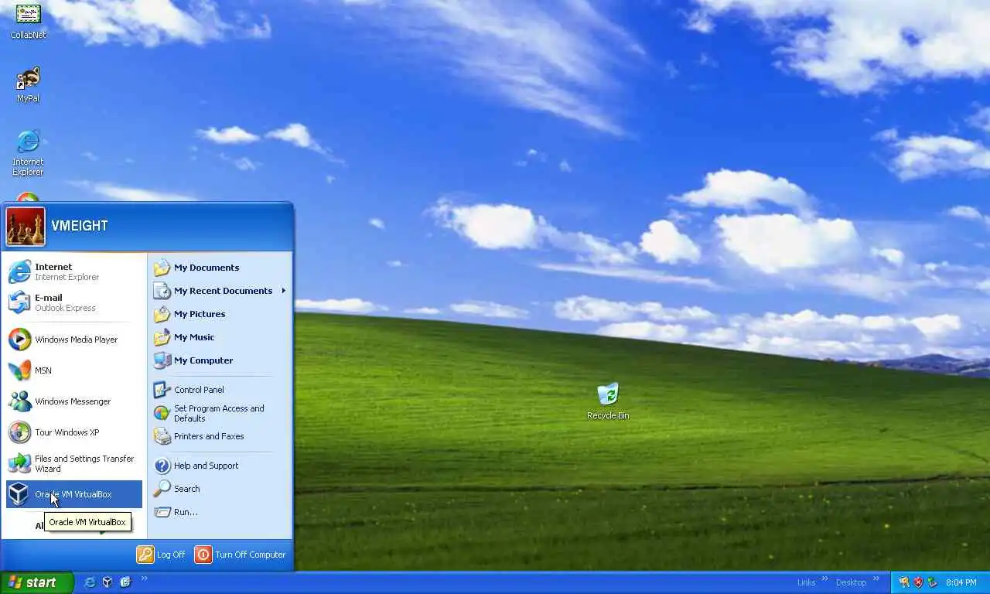This screenshot has width=990, height=594.
Task: Click the Start button
Action: click(36, 582)
